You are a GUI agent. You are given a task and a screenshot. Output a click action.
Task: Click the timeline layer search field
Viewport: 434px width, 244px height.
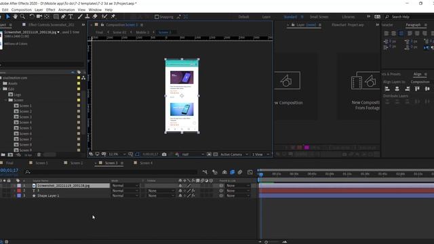(x=111, y=172)
